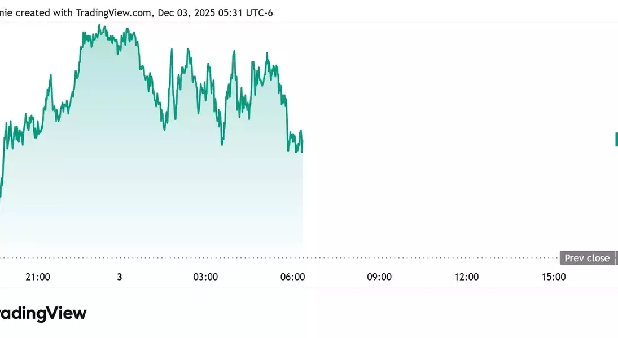This screenshot has width=618, height=338.
Task: Click the 06:00 time axis label
Action: click(x=292, y=277)
